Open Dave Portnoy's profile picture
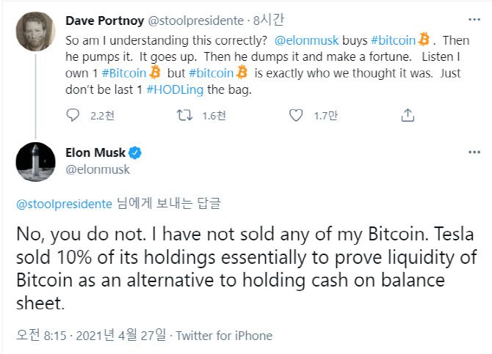This screenshot has height=354, width=492. click(x=35, y=32)
